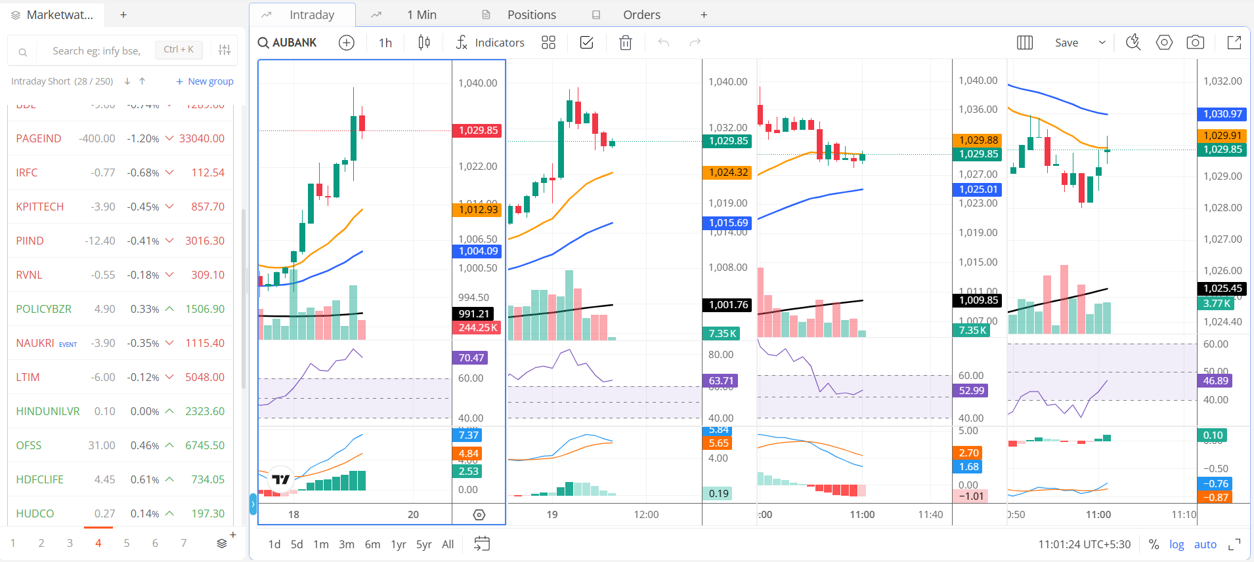Open the candlestick chart style selector

coord(424,43)
